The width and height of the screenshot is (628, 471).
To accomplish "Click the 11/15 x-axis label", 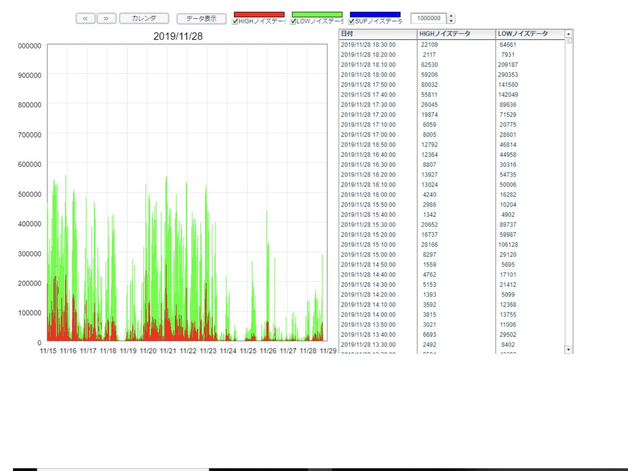I will [48, 351].
